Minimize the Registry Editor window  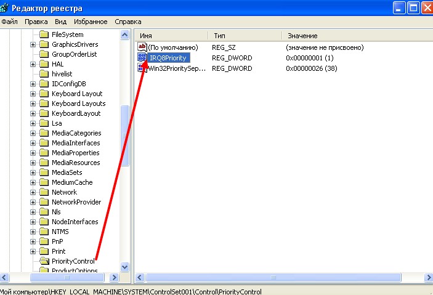[x=399, y=8]
